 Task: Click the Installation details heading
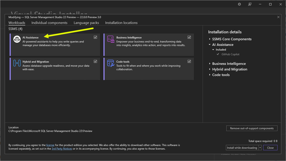225,32
